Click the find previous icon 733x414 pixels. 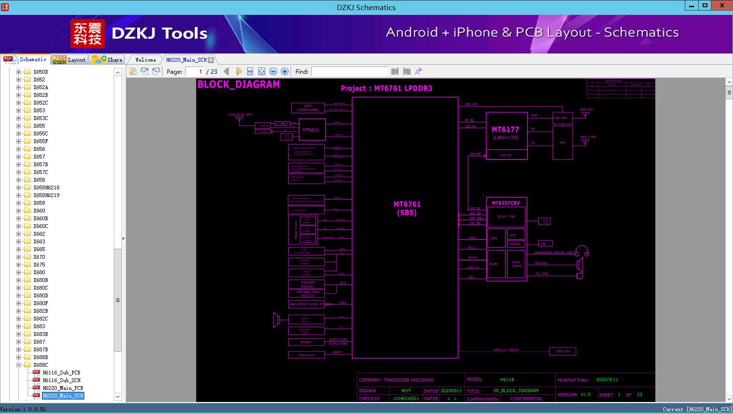[395, 71]
